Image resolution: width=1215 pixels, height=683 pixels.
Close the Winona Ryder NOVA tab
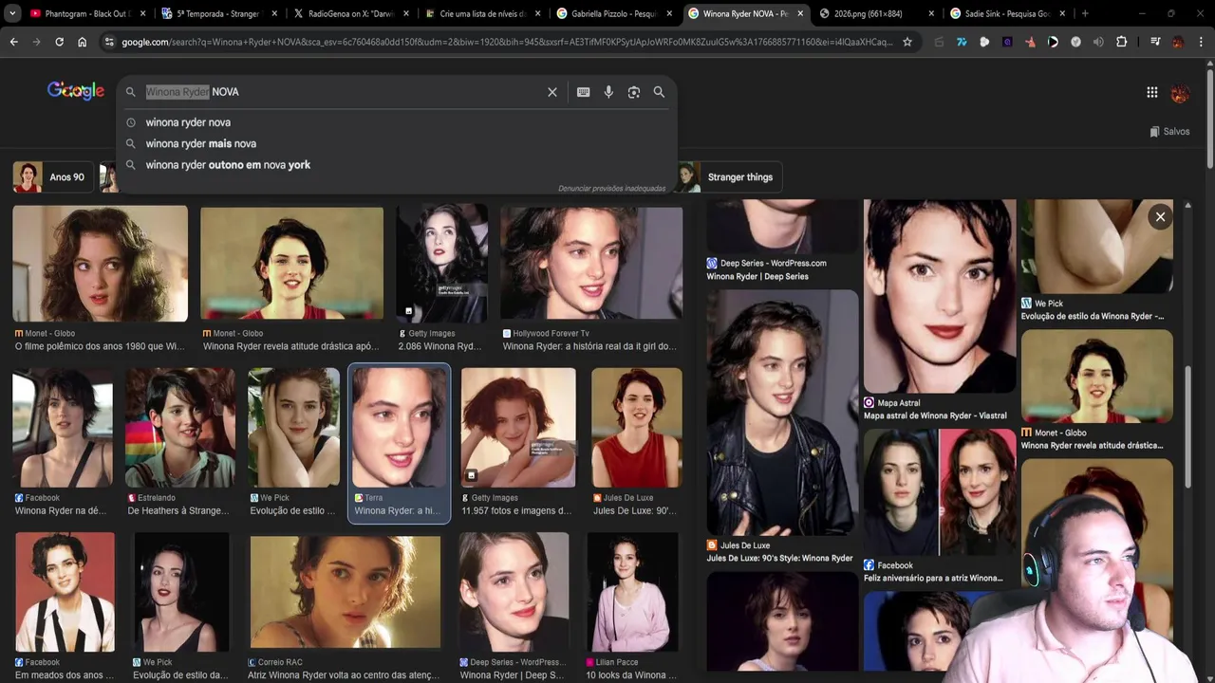coord(799,14)
